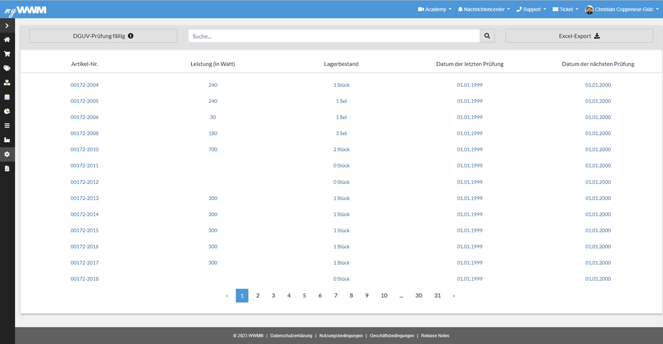
Task: Go to page 3 of the results
Action: 273,296
